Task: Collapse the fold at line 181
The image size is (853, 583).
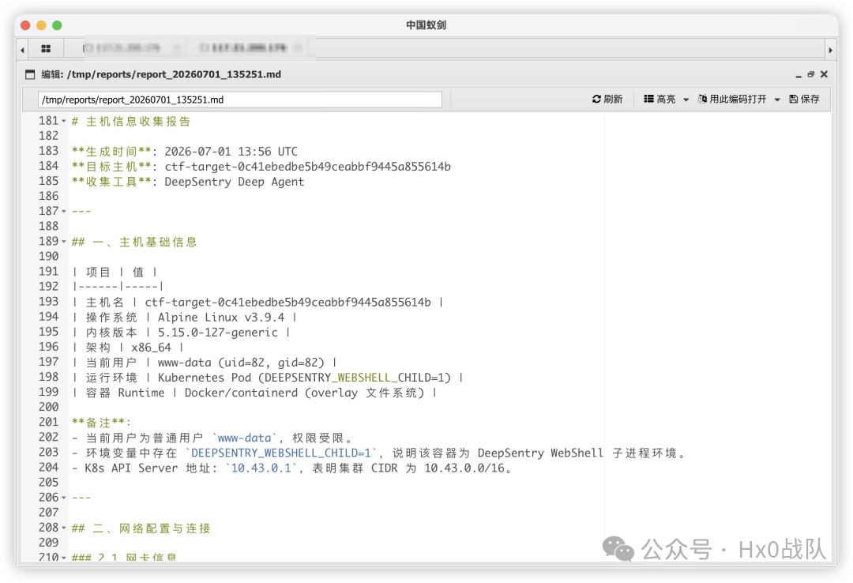Action: (64, 122)
